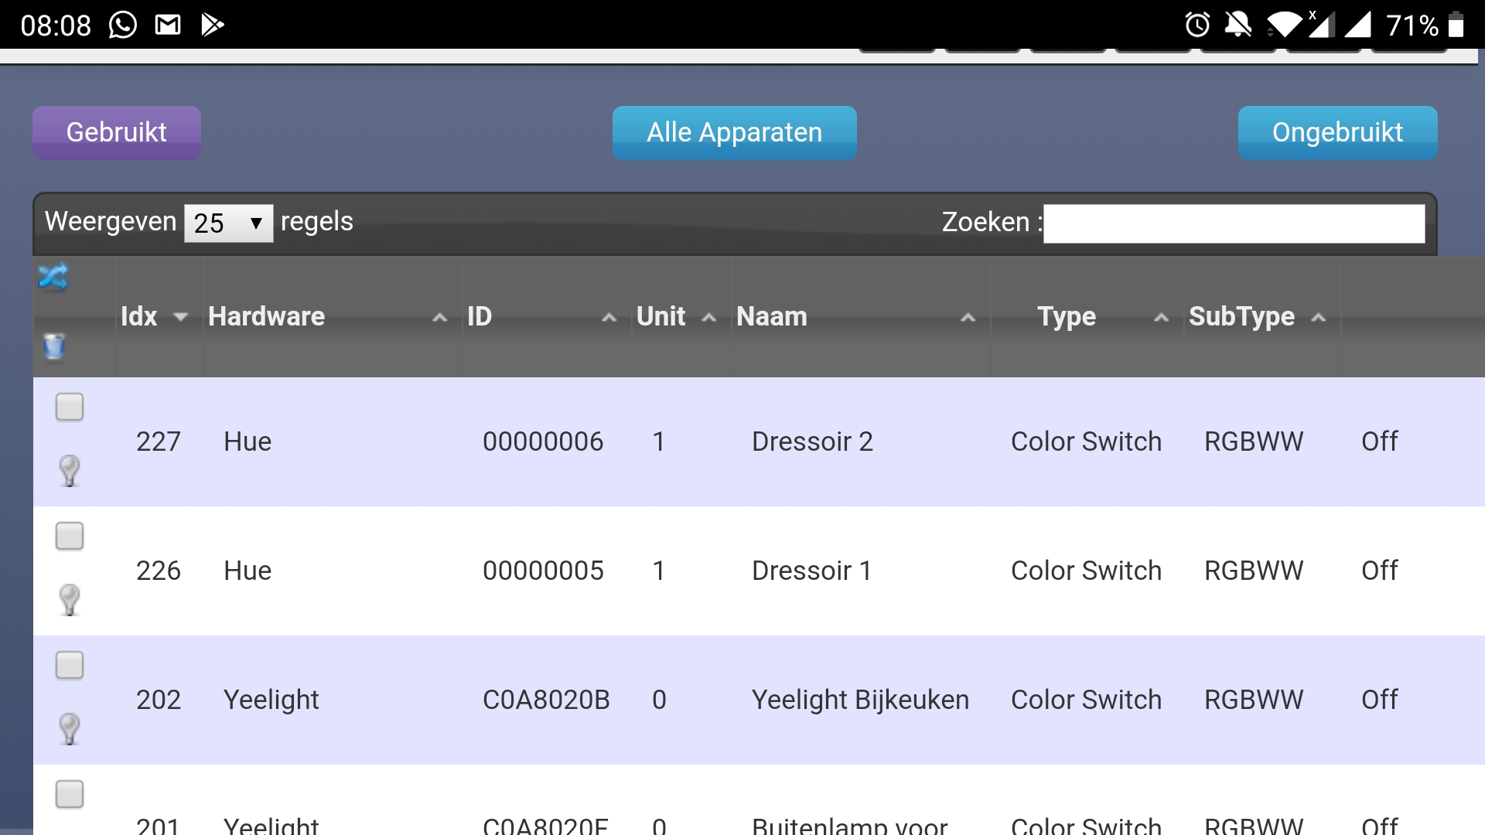Check the checkbox for device 201

tap(70, 794)
